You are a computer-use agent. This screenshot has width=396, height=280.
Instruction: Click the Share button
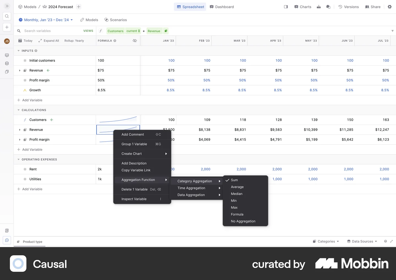[373, 7]
